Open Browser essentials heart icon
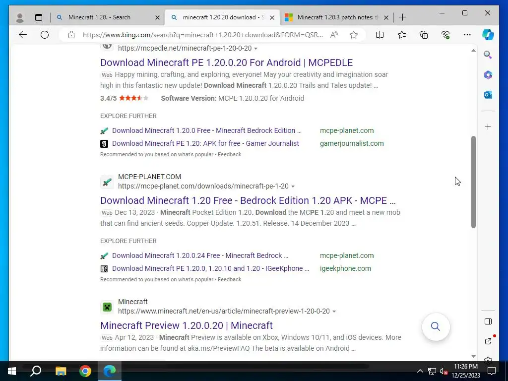 (445, 35)
